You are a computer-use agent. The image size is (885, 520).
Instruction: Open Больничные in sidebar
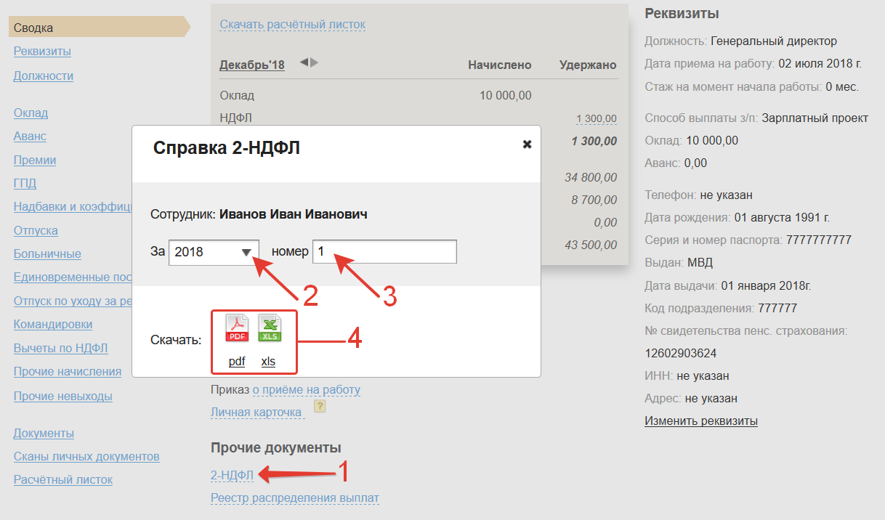(x=47, y=253)
